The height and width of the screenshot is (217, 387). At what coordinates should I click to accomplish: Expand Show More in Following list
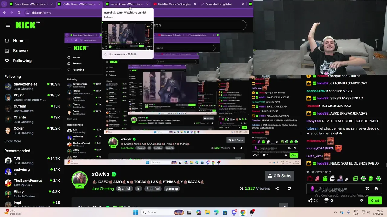pyautogui.click(x=13, y=141)
